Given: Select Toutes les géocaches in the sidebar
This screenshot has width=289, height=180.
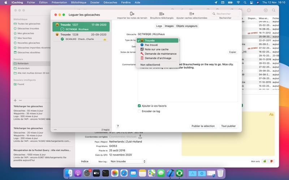Looking at the screenshot, I should 29,24.
